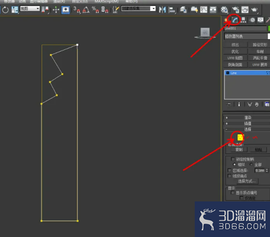
Task: Enable the 显示顶点编号 checkbox
Action: coord(233,193)
